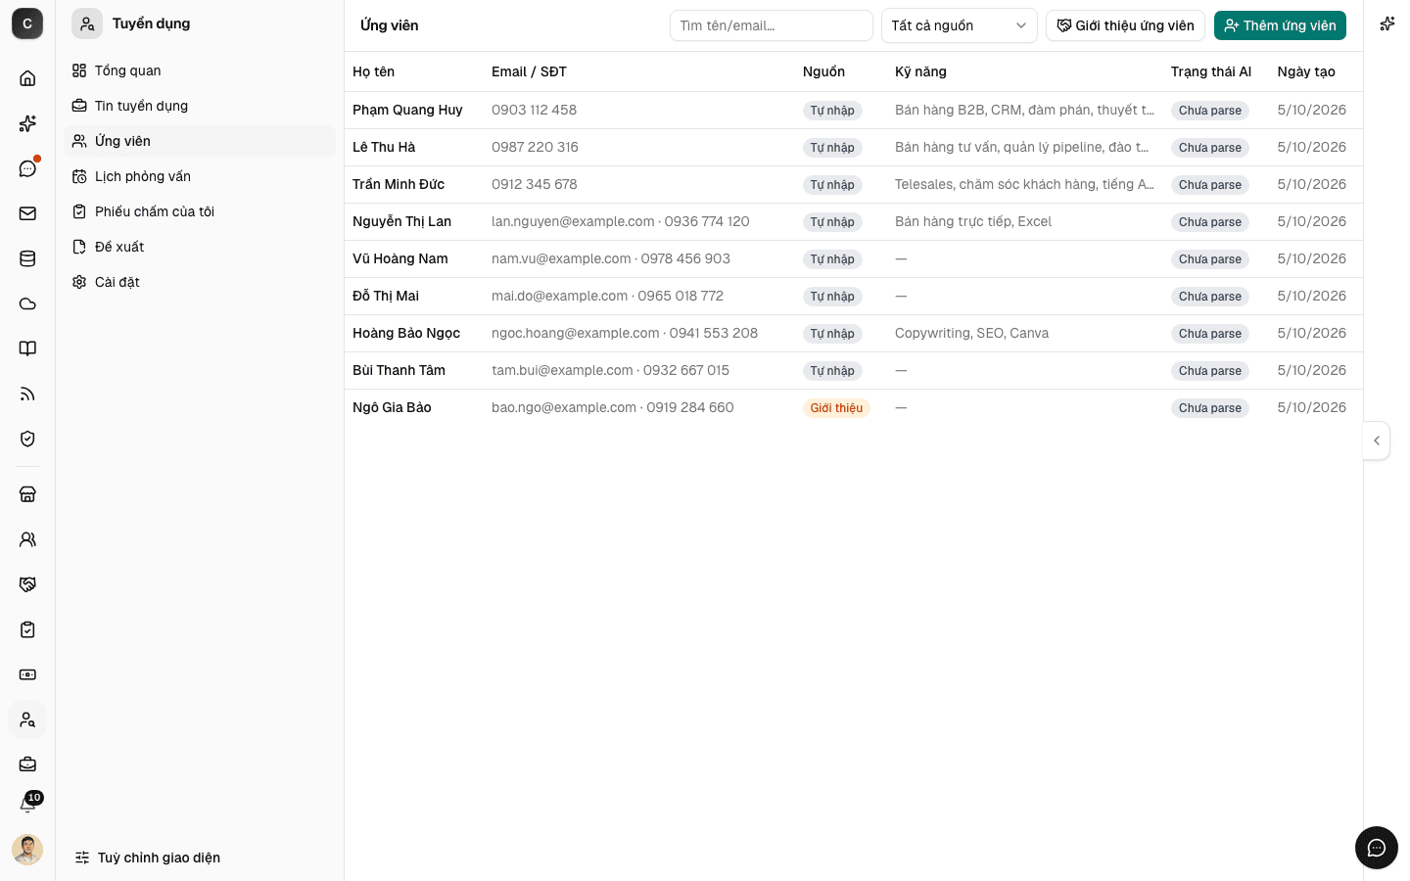The width and height of the screenshot is (1410, 881).
Task: Open the floating chat bubble button
Action: [x=1376, y=848]
